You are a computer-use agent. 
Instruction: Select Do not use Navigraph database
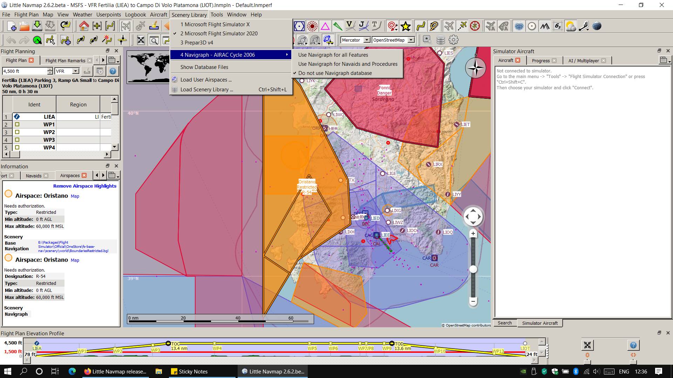pos(347,73)
